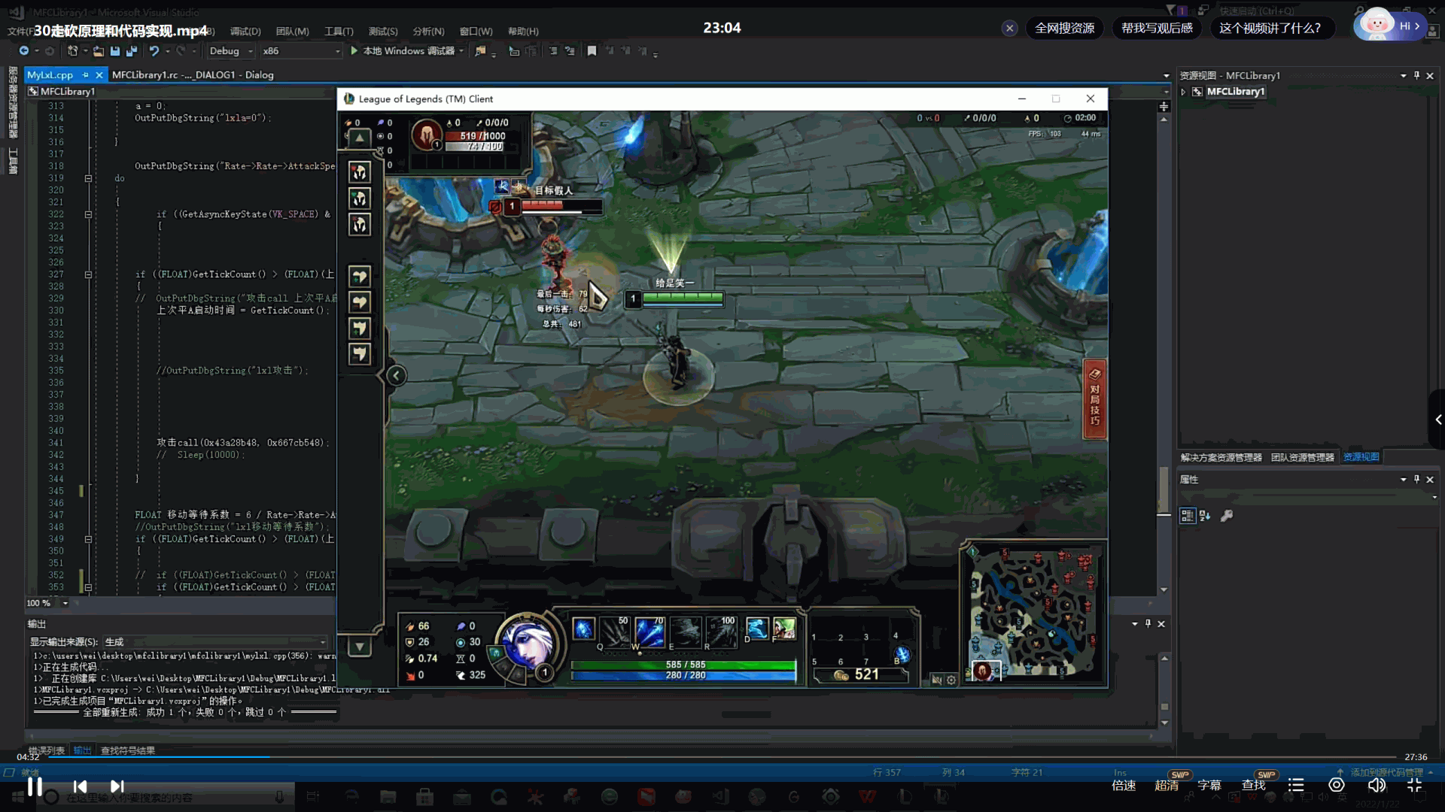This screenshot has height=812, width=1445.
Task: Expand the MFCLibrary1 tree node
Action: click(1184, 92)
